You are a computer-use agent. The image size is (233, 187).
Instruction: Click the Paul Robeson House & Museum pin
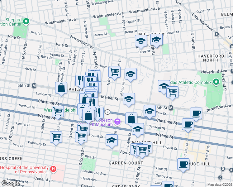pos(117,122)
